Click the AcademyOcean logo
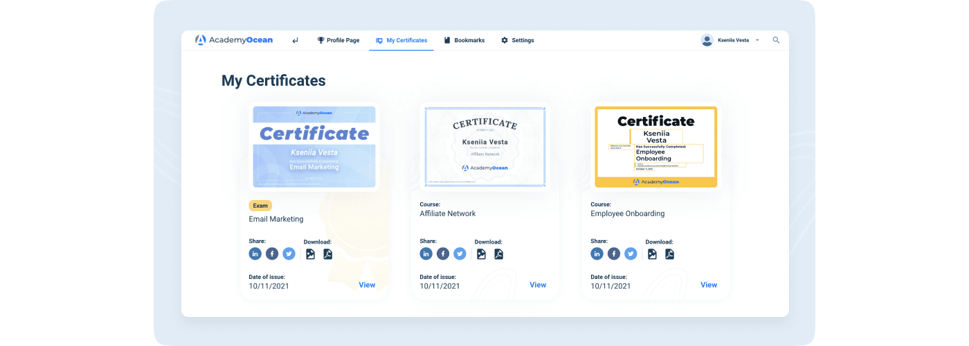 tap(234, 40)
